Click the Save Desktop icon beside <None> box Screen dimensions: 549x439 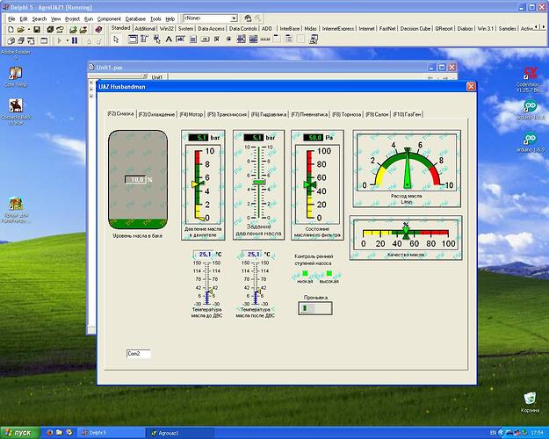248,18
